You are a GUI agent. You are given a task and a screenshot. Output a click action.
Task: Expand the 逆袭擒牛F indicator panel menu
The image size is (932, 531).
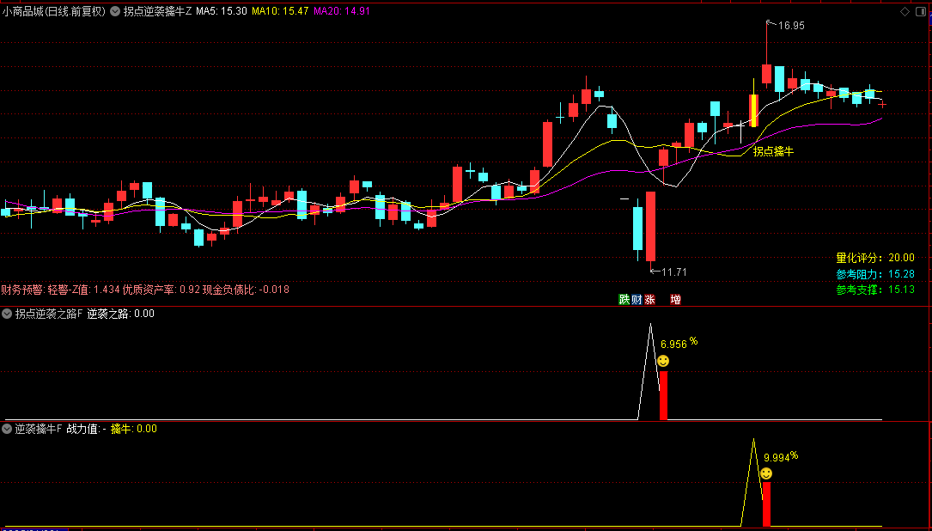coord(7,428)
